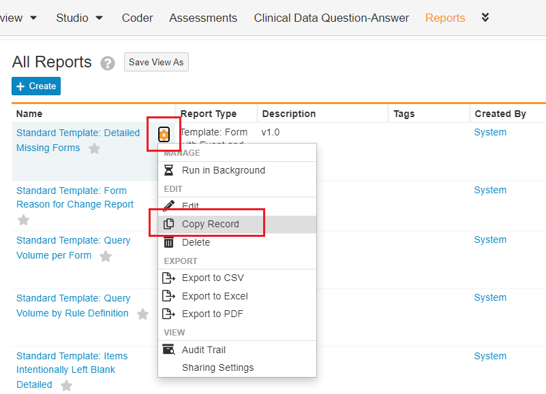Click the Export to Excel icon

click(x=168, y=296)
